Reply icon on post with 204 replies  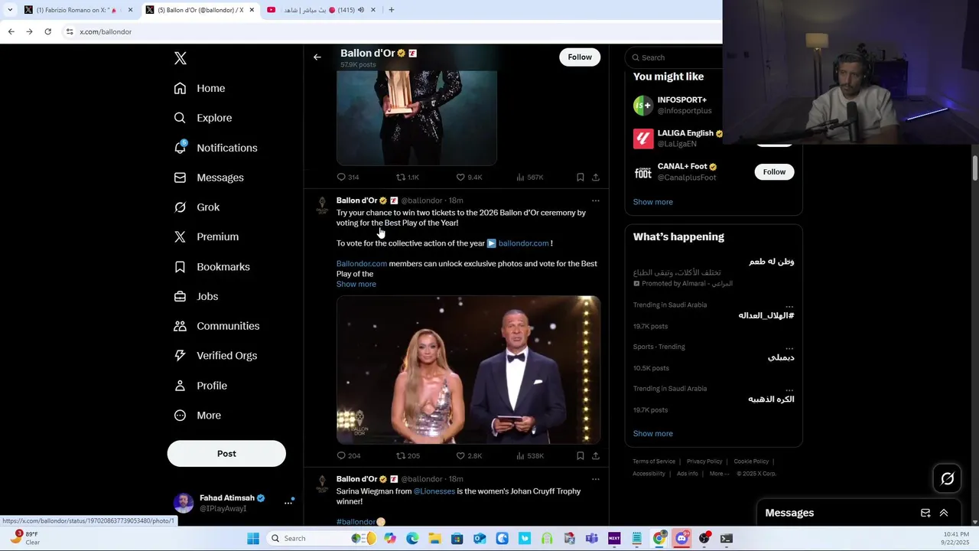(x=341, y=455)
